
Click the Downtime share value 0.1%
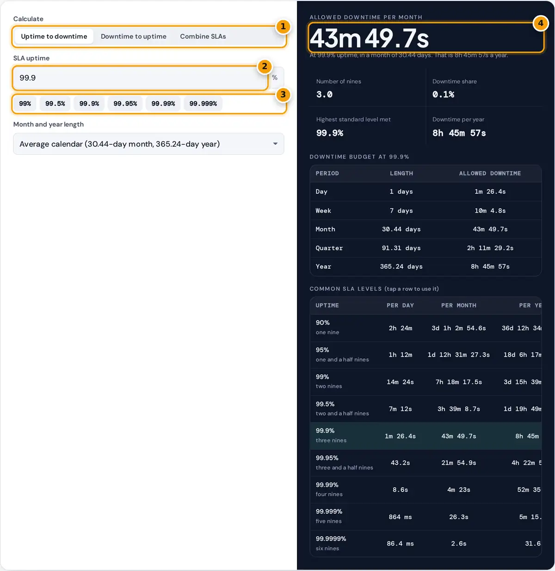pos(443,94)
